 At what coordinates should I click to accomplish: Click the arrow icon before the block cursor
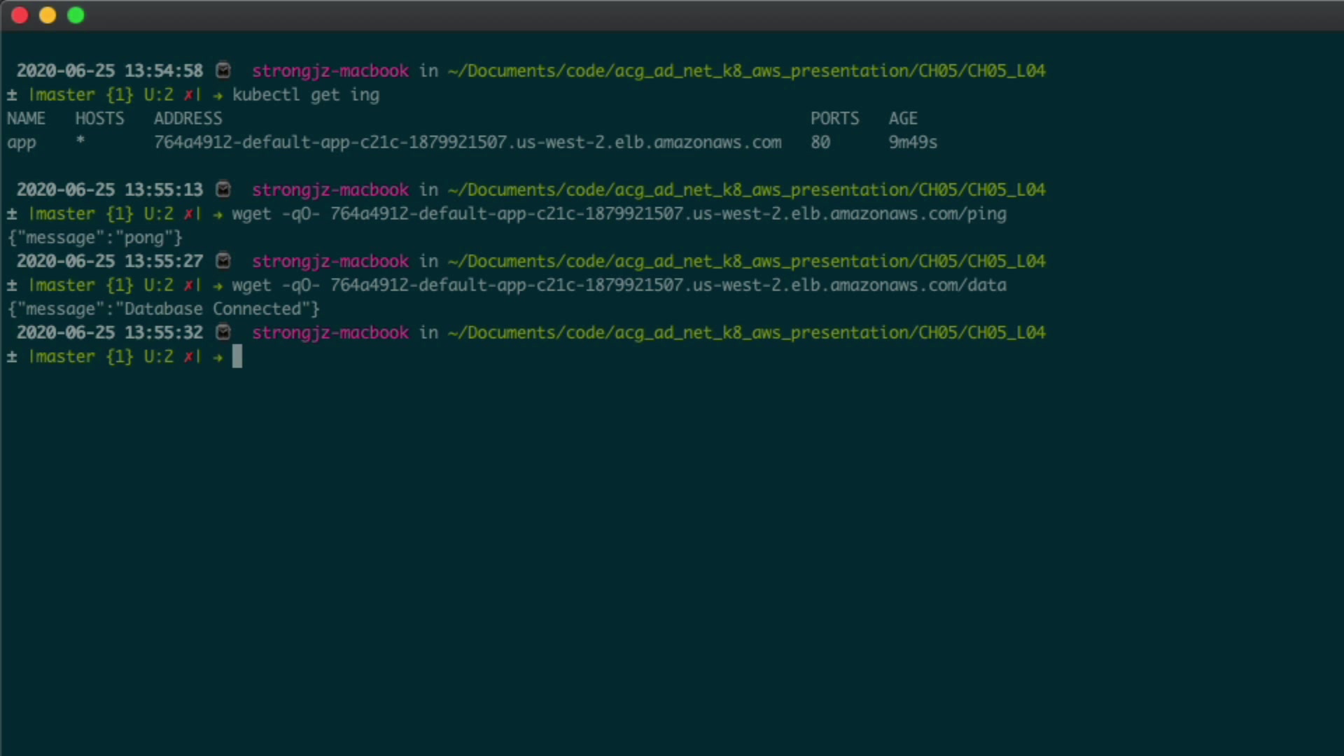[218, 357]
